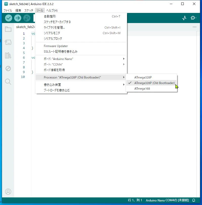Choose ボード情報を取得
The height and width of the screenshot is (205, 202).
[81, 70]
